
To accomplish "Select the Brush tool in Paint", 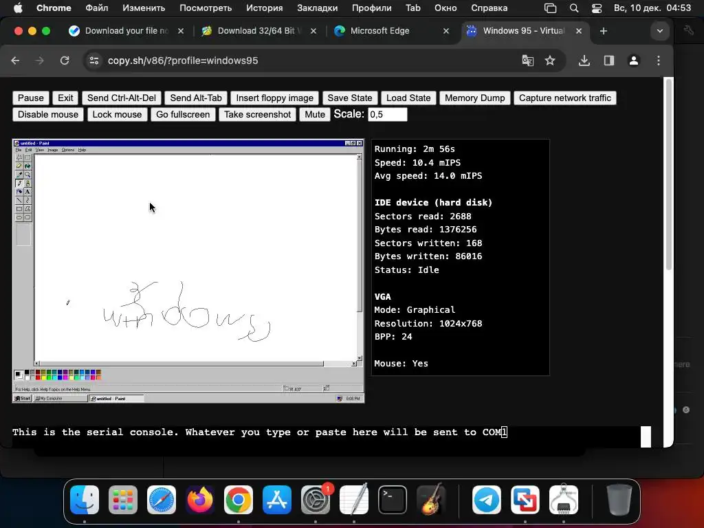I will (x=27, y=183).
